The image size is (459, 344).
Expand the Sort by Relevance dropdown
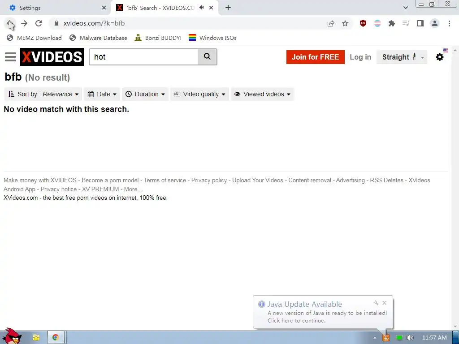[43, 94]
